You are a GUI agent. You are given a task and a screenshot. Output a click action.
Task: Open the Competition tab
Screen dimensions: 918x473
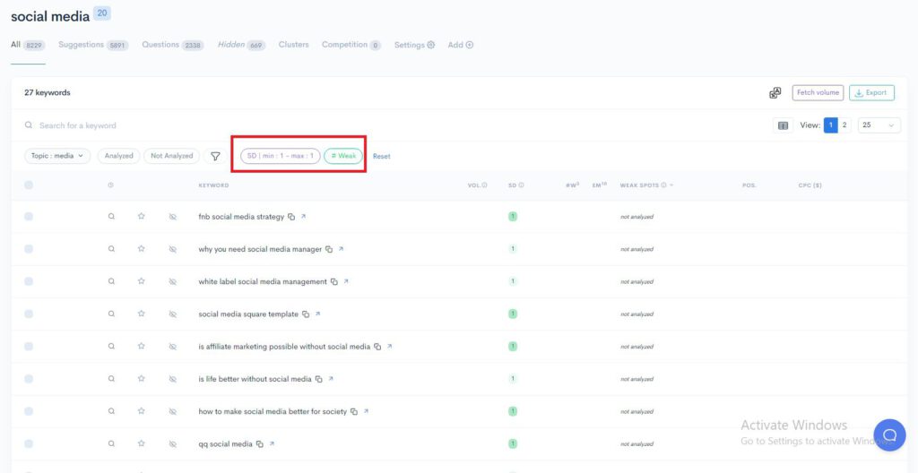[351, 45]
